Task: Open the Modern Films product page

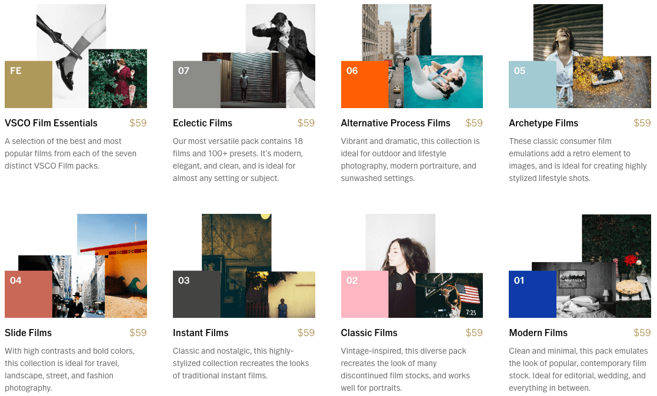Action: click(538, 333)
